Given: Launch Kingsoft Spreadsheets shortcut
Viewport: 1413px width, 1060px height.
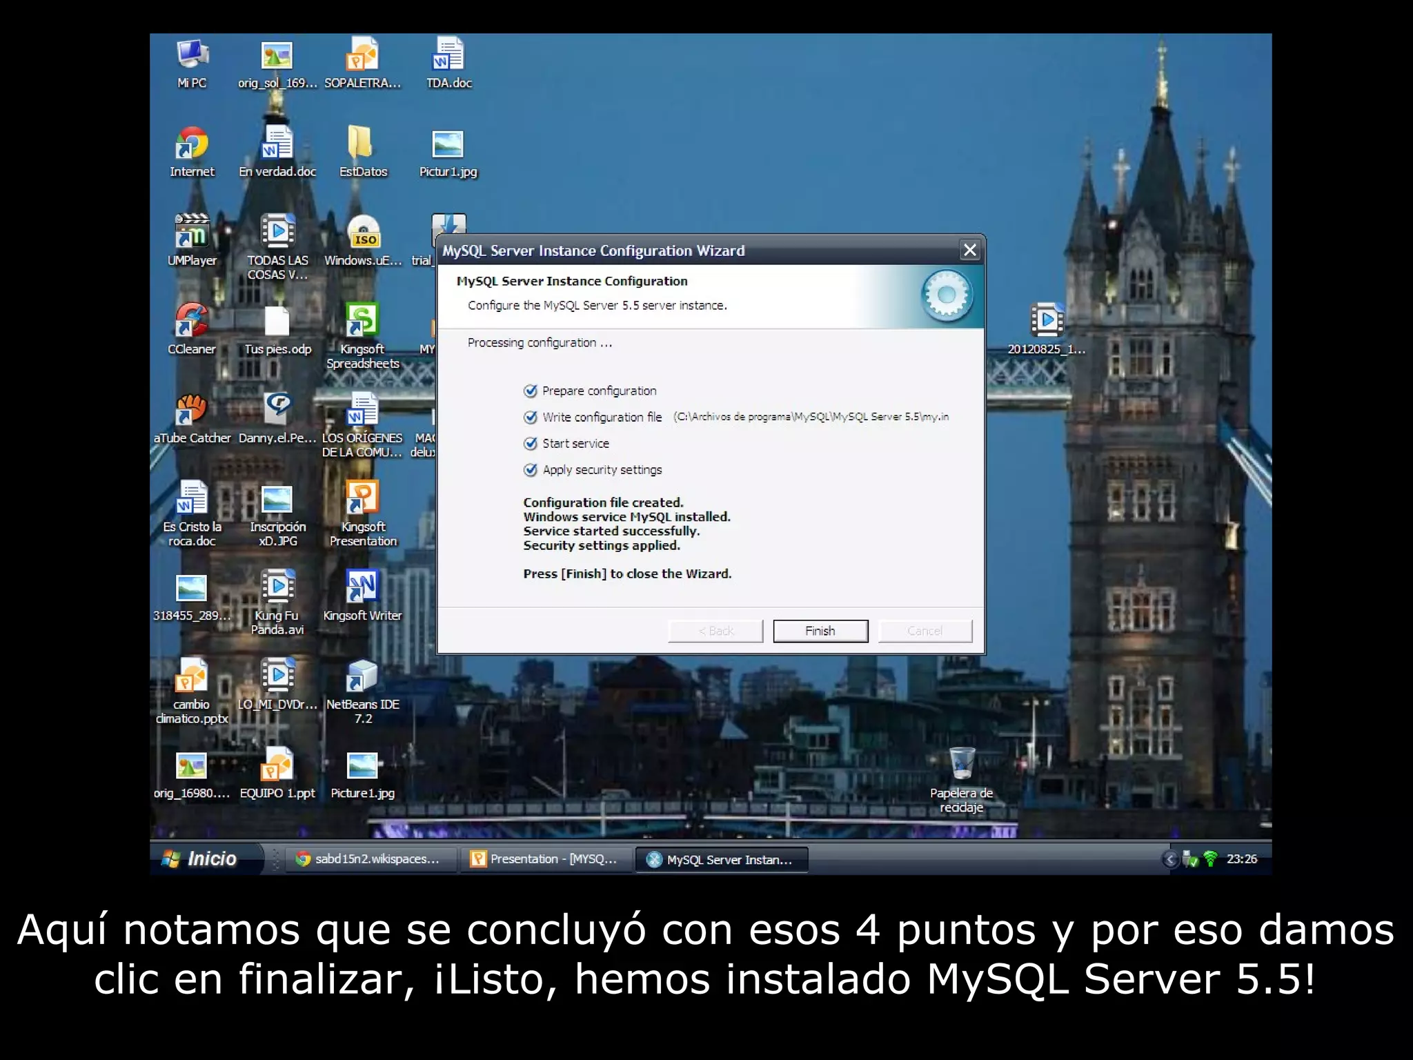Looking at the screenshot, I should tap(363, 337).
